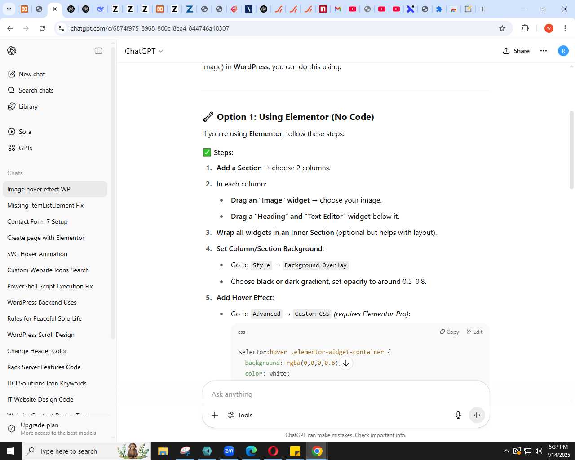Viewport: 575px width, 460px height.
Task: Open the ChatGPT model dropdown
Action: coord(144,51)
